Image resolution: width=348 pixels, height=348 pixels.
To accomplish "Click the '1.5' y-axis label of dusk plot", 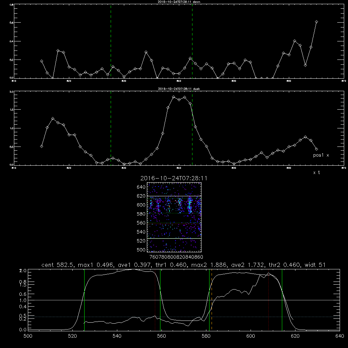I will point(11,110).
